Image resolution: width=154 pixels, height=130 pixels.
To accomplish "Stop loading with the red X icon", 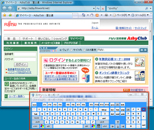I will (x=103, y=9).
